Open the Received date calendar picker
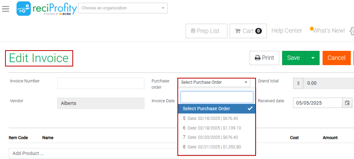The image size is (354, 159). tap(347, 103)
